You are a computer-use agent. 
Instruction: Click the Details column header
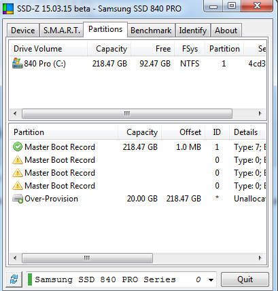(x=247, y=132)
